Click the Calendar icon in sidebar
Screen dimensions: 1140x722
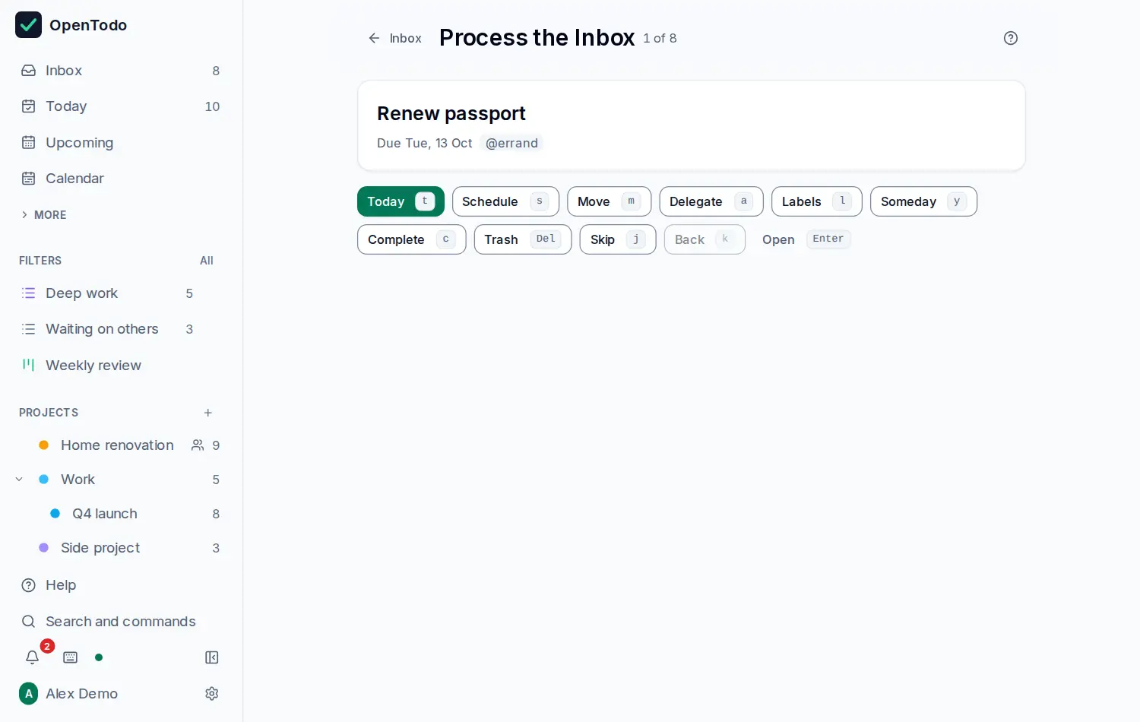click(29, 179)
